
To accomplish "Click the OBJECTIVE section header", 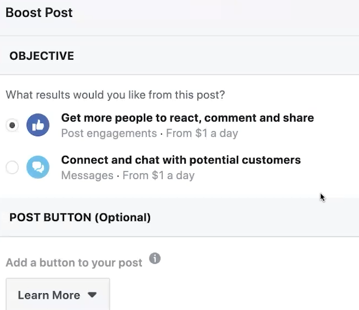I will [x=42, y=56].
